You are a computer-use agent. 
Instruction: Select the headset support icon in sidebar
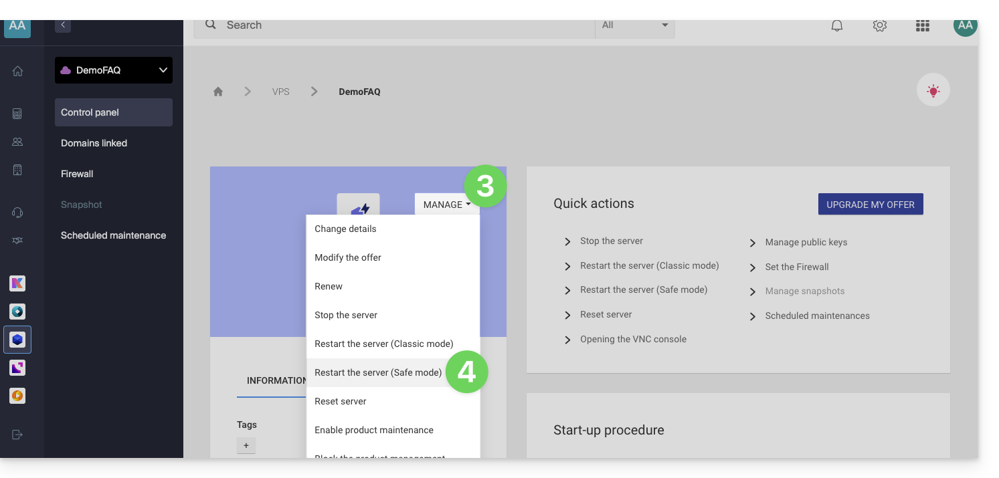17,212
